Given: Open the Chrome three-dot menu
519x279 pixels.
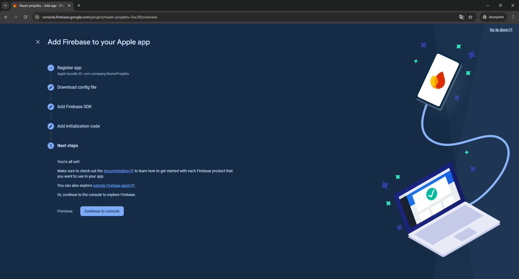Looking at the screenshot, I should point(513,17).
